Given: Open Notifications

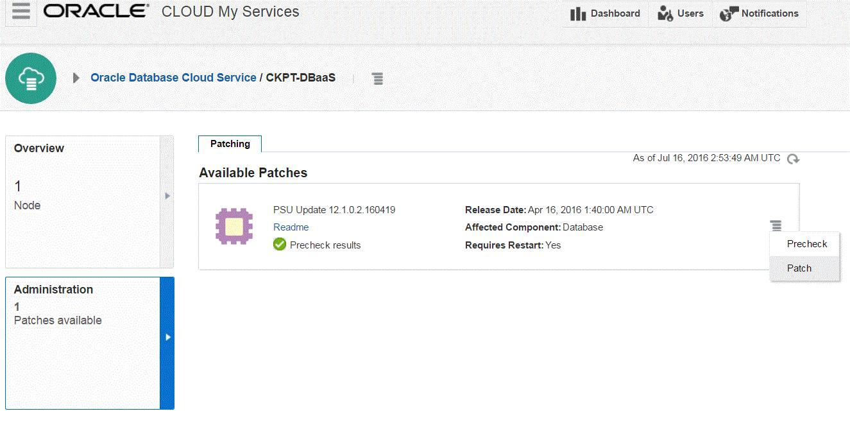Looking at the screenshot, I should click(760, 13).
